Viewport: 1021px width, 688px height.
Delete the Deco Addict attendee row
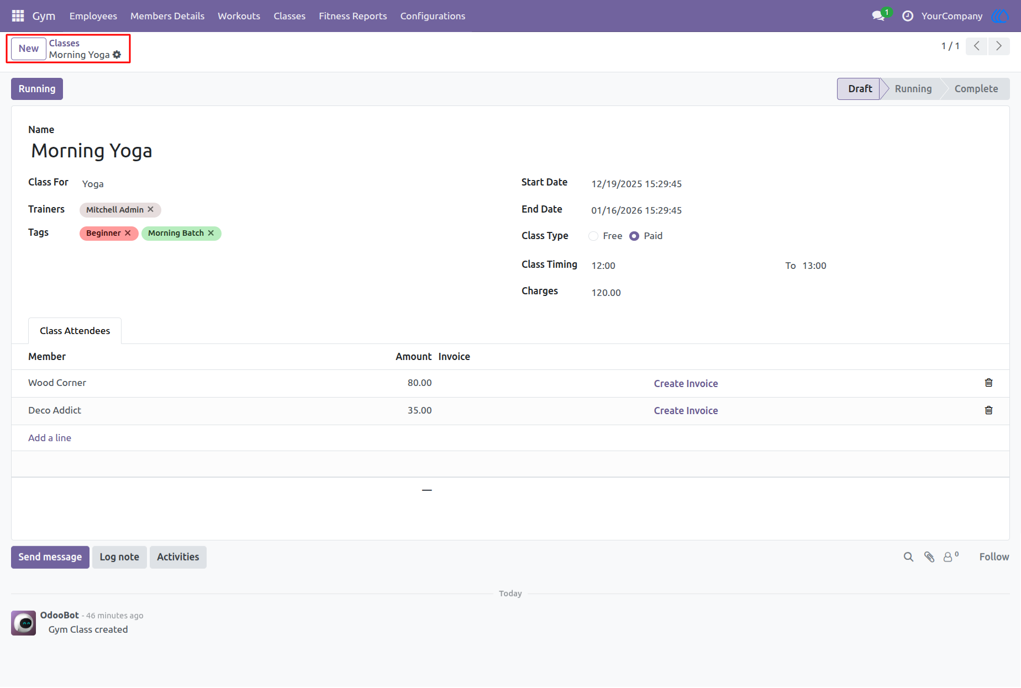(x=988, y=410)
